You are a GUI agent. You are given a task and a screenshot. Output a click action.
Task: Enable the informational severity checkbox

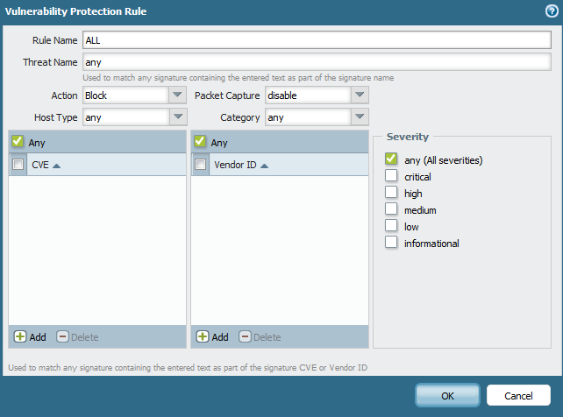391,242
